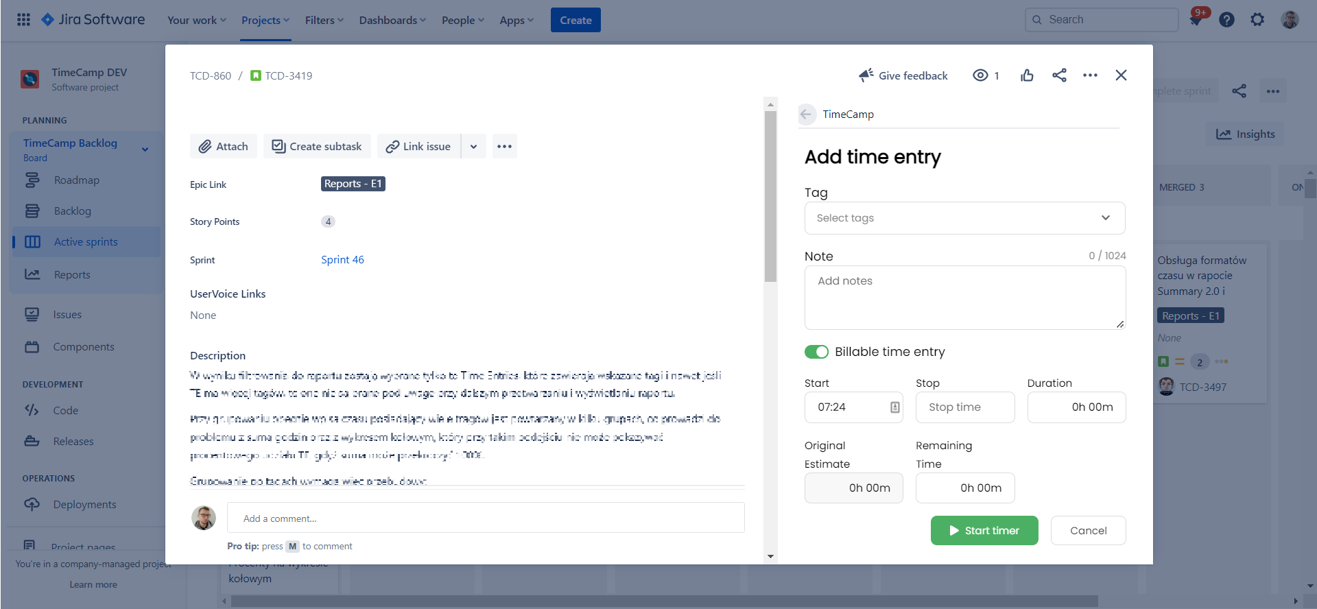This screenshot has height=609, width=1317.
Task: Click the Add a comment field
Action: point(486,518)
